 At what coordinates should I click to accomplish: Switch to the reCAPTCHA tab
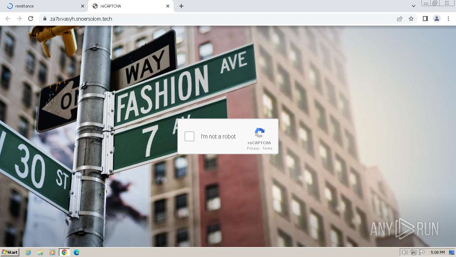pos(130,6)
